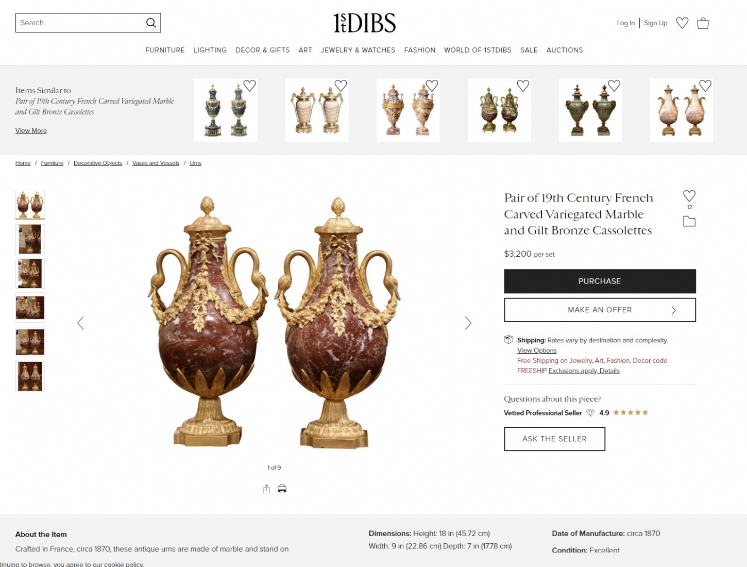Click into the Search input field
The height and width of the screenshot is (567, 747).
point(80,23)
